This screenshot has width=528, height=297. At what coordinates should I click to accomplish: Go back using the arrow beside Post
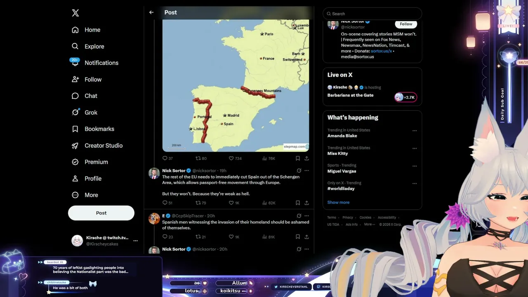click(151, 12)
